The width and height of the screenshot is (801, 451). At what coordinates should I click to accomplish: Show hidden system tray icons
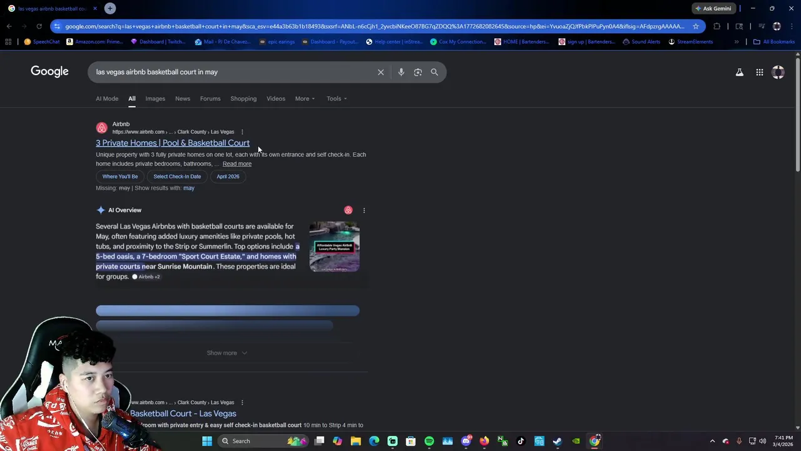click(712, 441)
